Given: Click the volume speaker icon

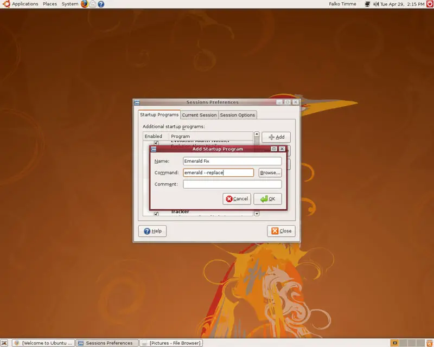Looking at the screenshot, I should (x=376, y=4).
